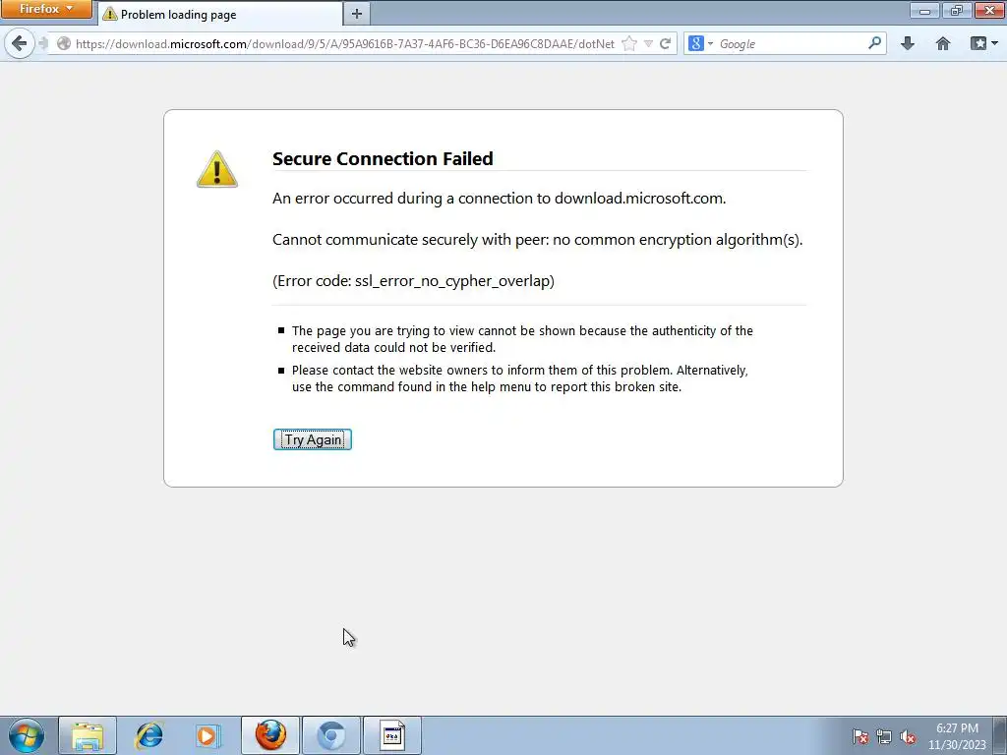This screenshot has height=755, width=1007.
Task: Open the Firefox application menu button
Action: click(45, 9)
